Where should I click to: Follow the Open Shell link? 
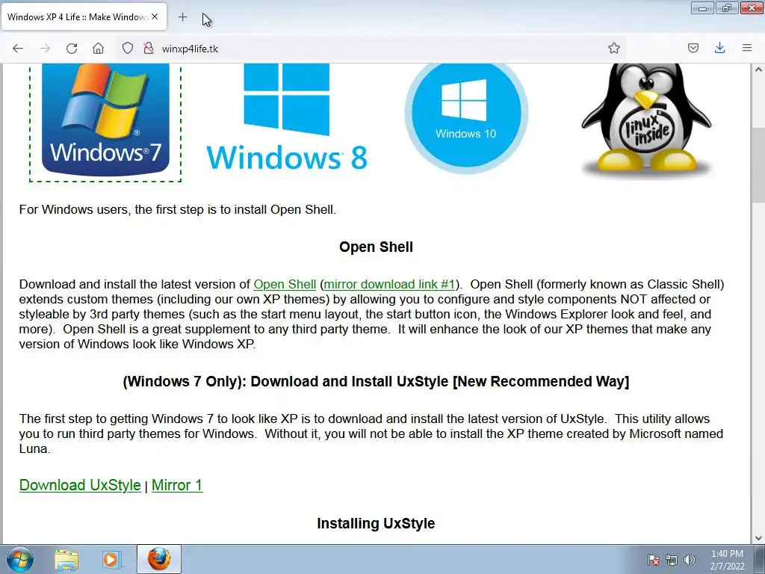point(285,284)
